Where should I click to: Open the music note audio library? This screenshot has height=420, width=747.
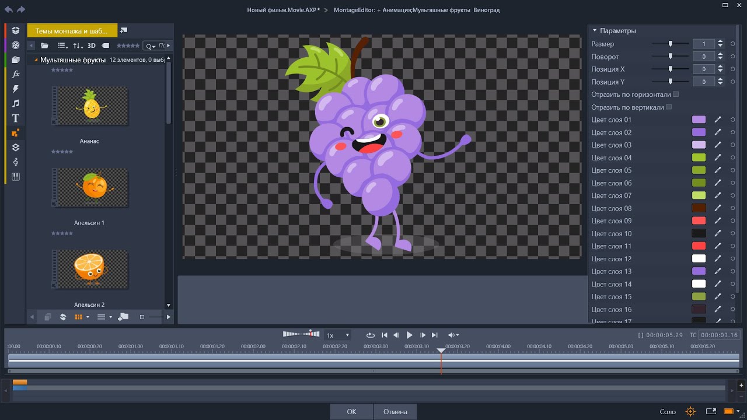click(16, 104)
